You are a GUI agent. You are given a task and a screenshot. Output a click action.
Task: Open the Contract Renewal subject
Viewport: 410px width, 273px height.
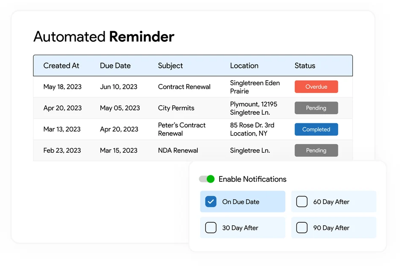pos(184,87)
